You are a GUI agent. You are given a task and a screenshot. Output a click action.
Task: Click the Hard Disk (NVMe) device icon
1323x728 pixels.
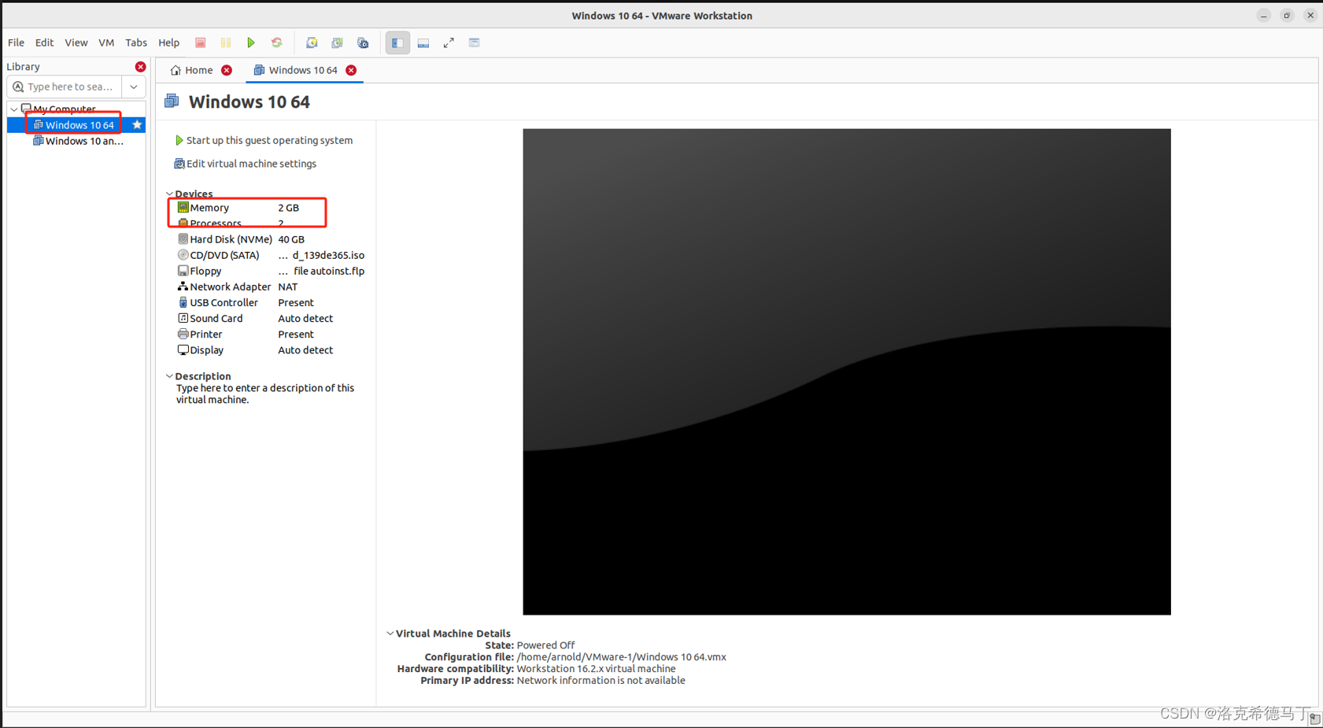click(183, 238)
